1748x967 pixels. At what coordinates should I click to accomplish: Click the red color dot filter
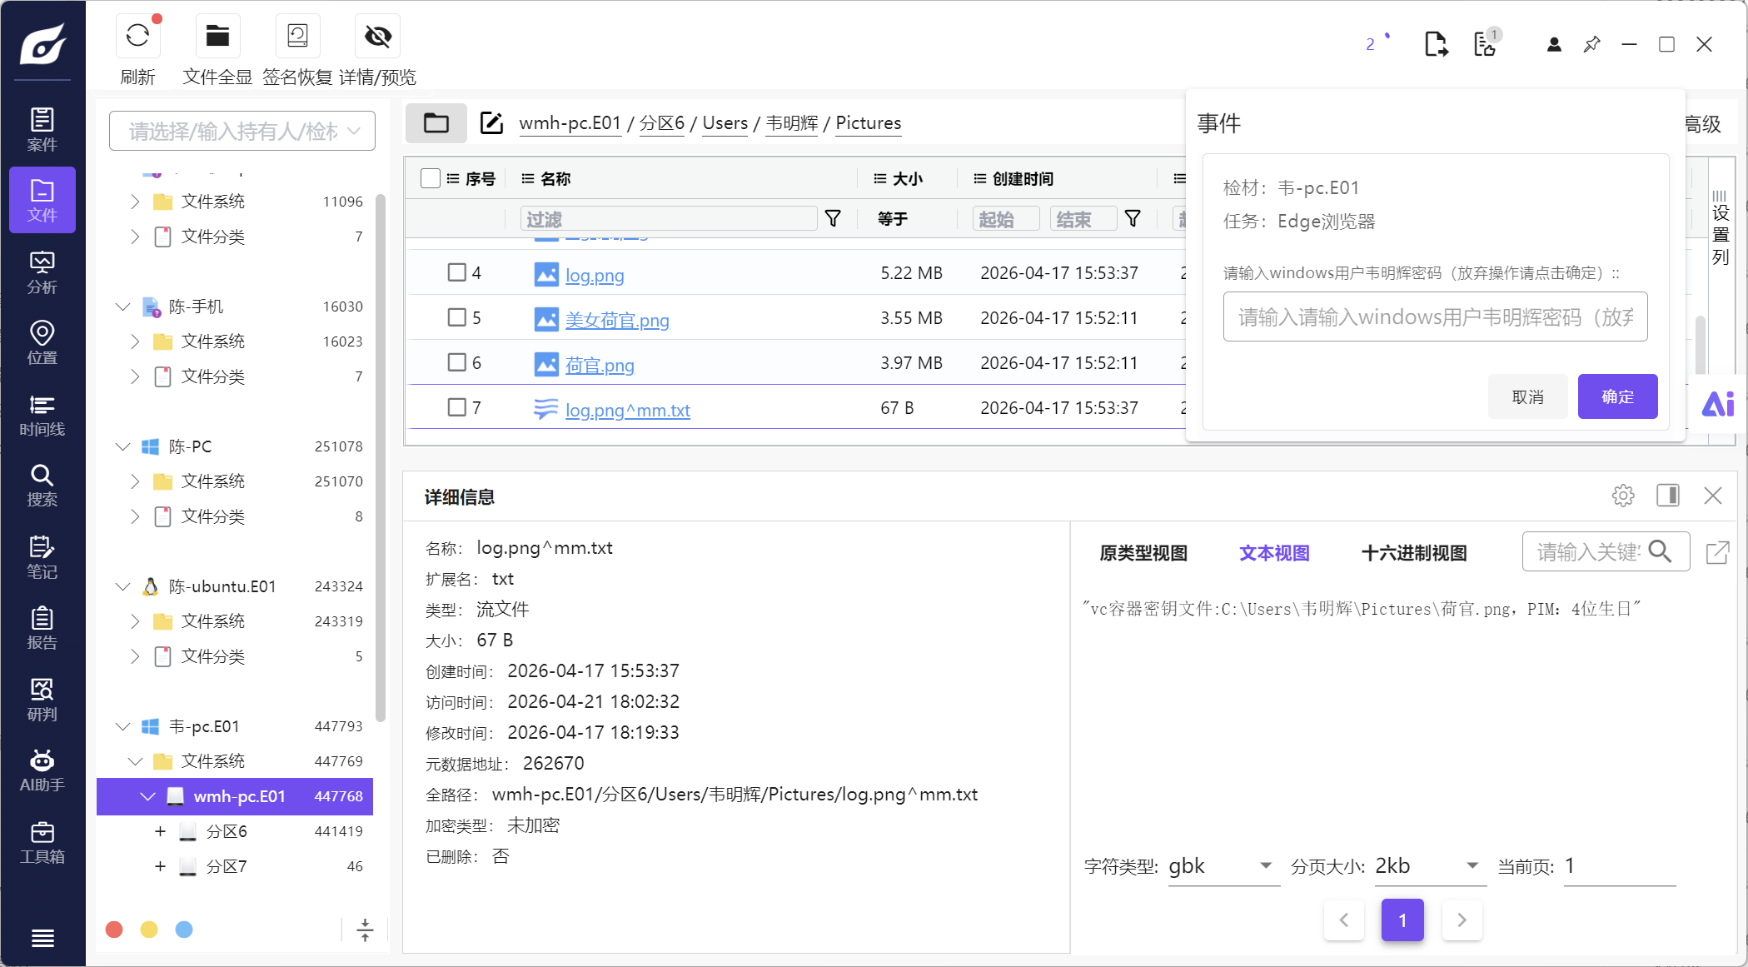pyautogui.click(x=115, y=930)
